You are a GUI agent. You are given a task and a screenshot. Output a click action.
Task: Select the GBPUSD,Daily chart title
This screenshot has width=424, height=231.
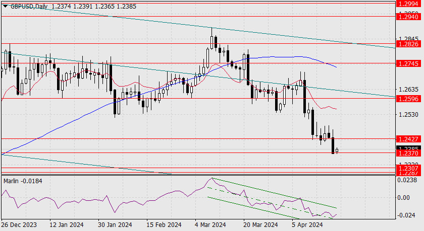(x=29, y=6)
